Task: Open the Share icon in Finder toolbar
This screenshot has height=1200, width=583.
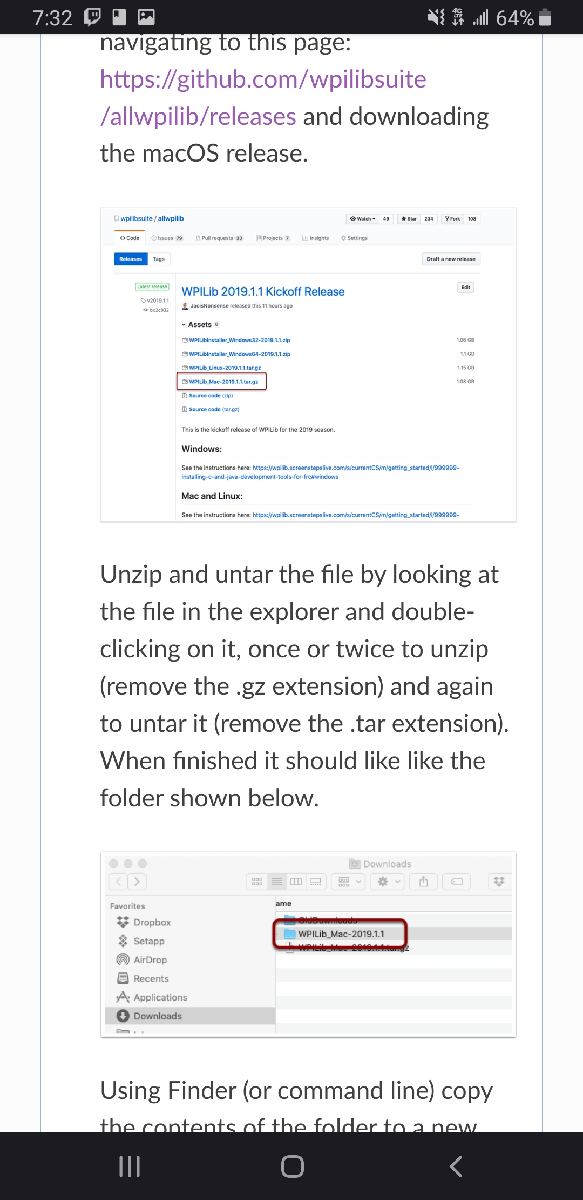Action: click(424, 882)
